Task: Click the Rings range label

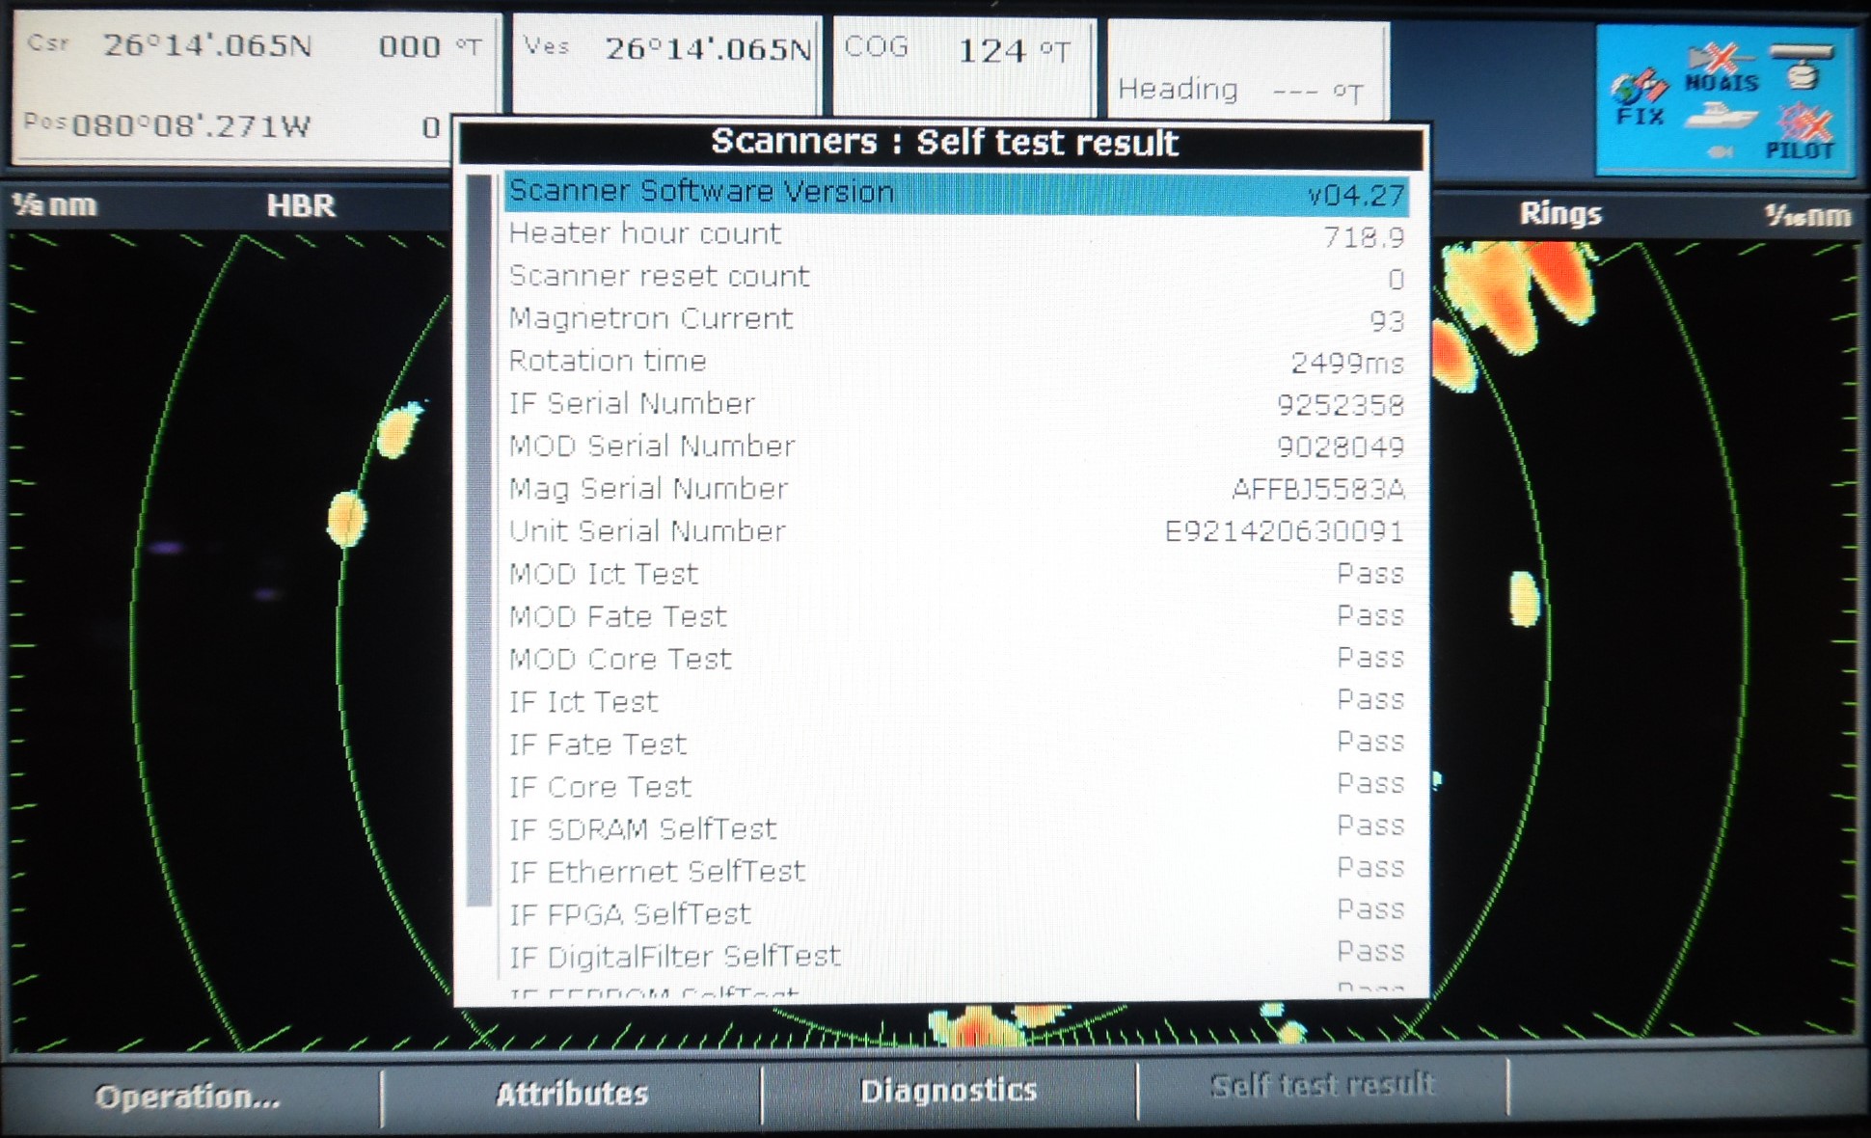Action: (x=1559, y=213)
